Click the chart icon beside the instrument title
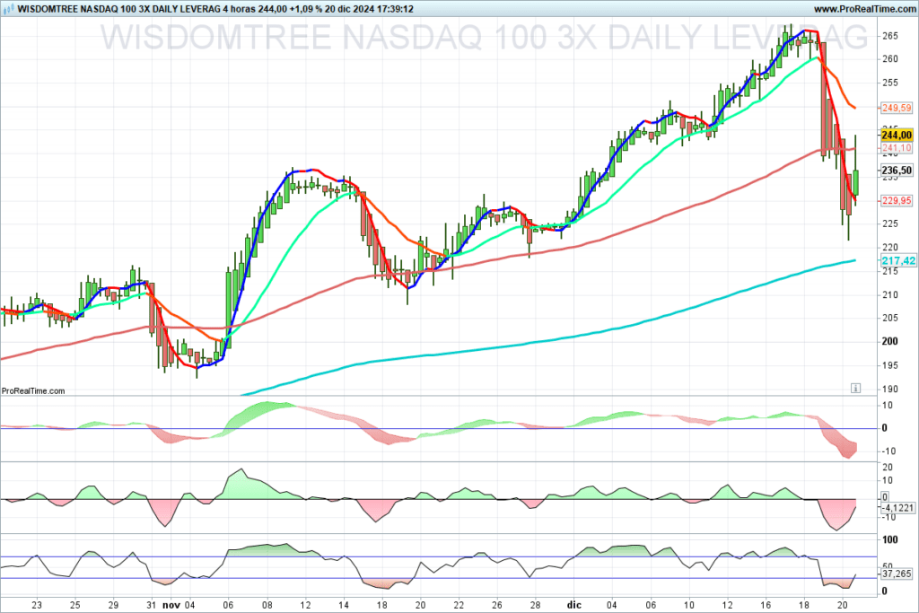 8,9
